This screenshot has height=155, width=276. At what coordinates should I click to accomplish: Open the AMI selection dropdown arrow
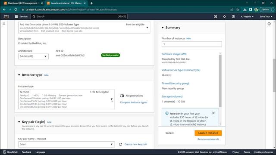click(x=147, y=28)
